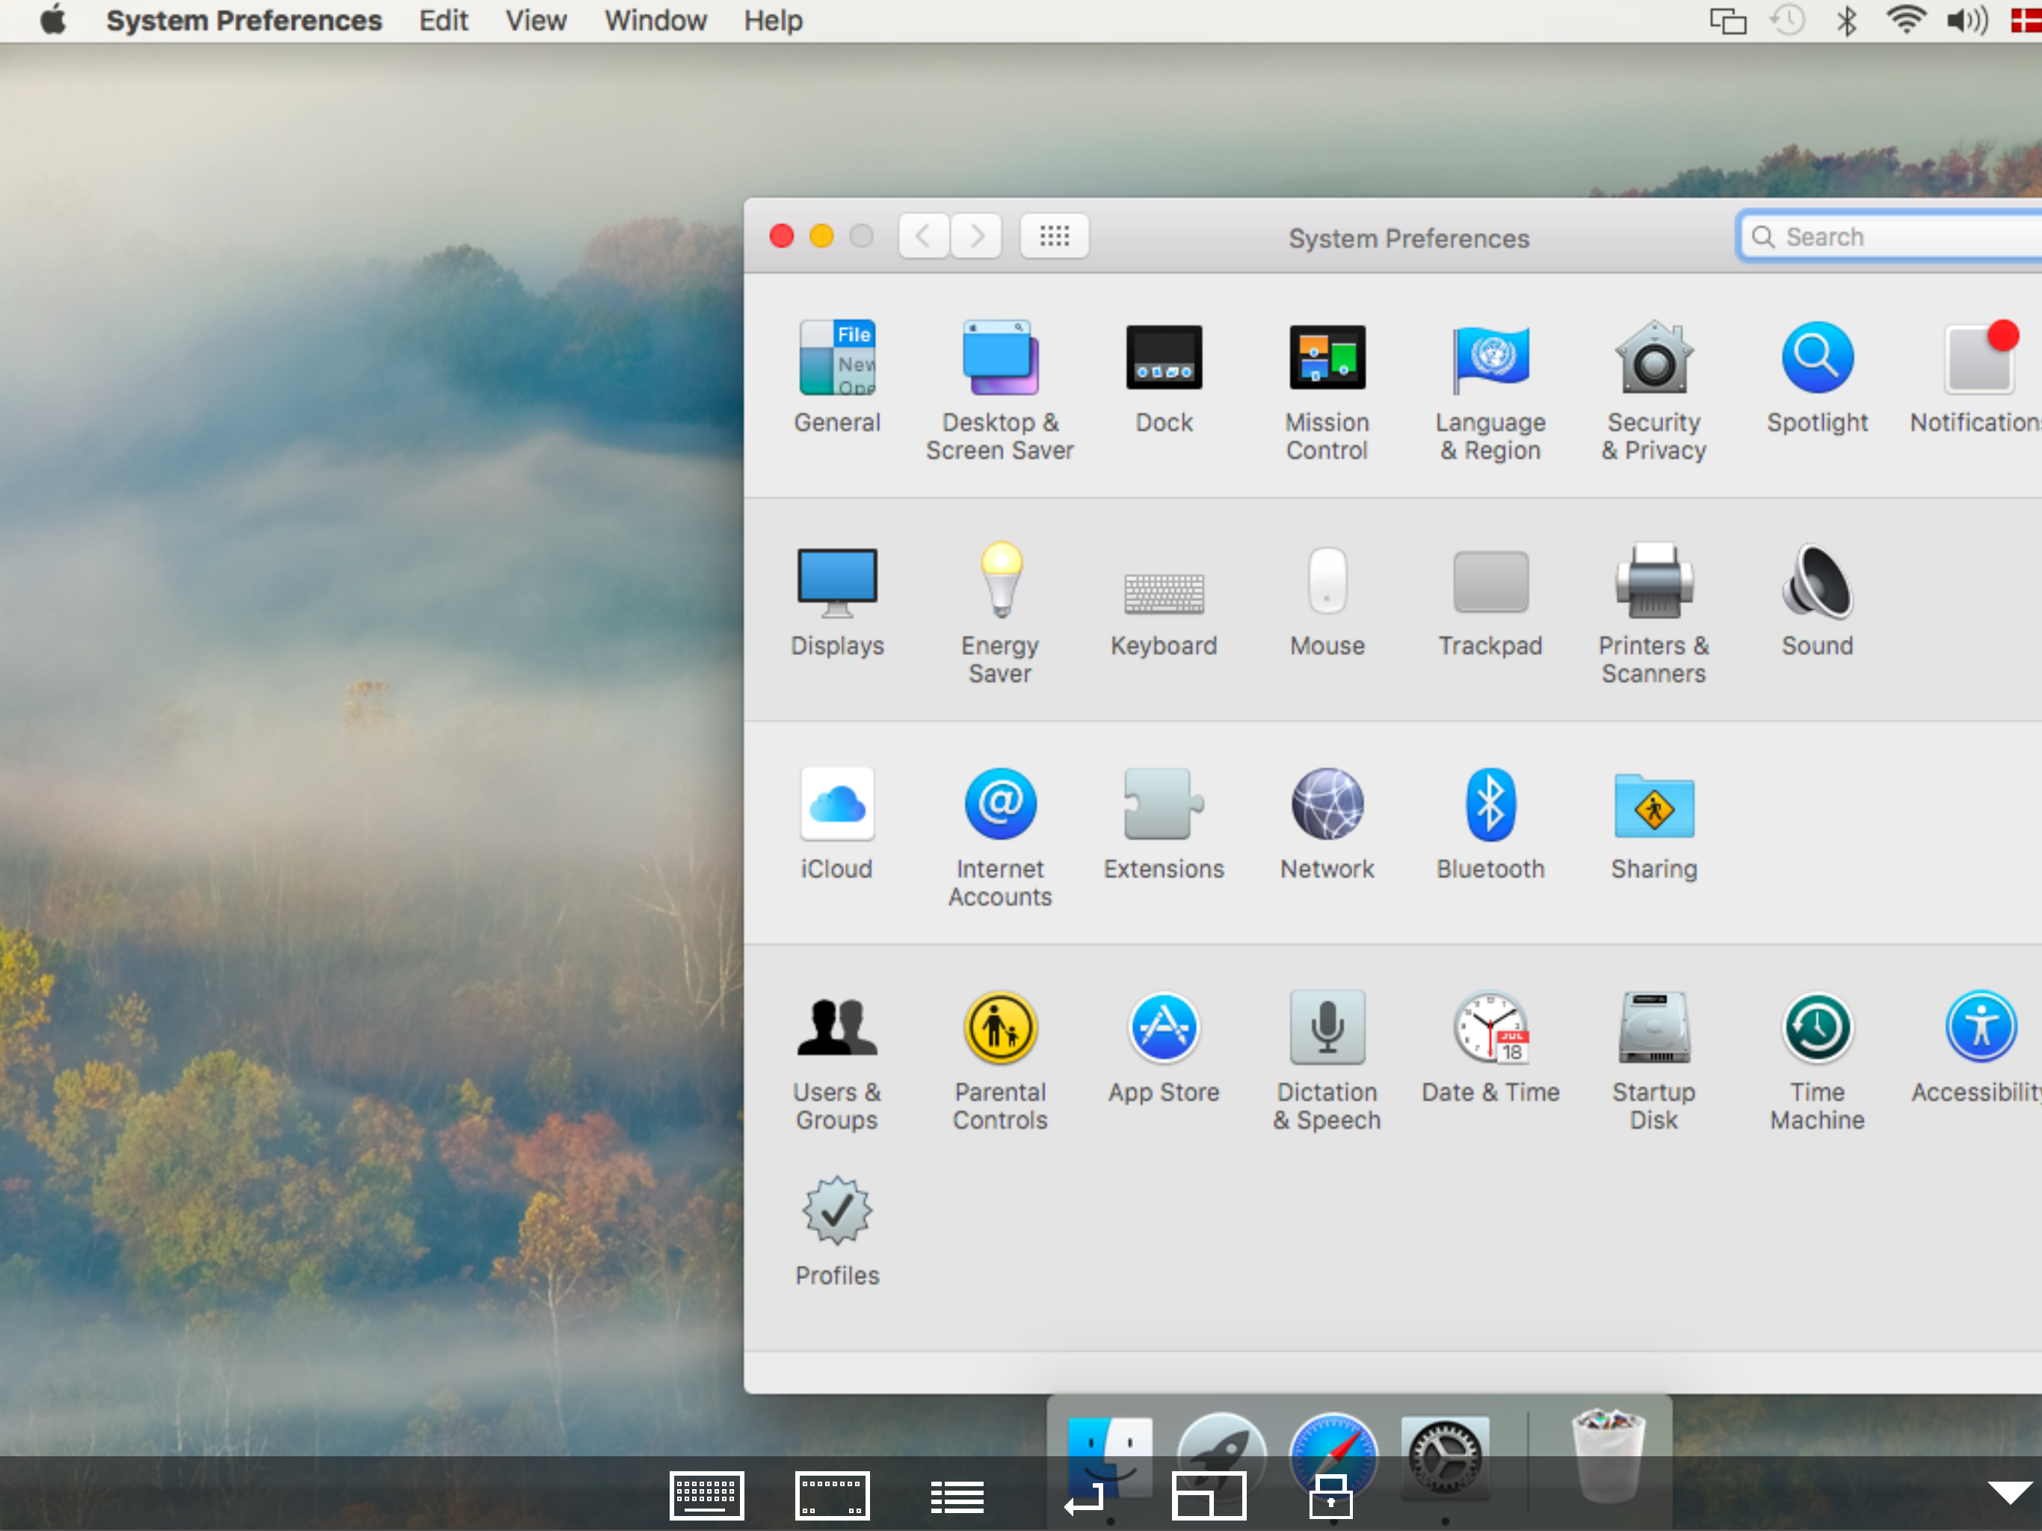Click the Show All grid button
This screenshot has width=2042, height=1531.
click(x=1053, y=236)
